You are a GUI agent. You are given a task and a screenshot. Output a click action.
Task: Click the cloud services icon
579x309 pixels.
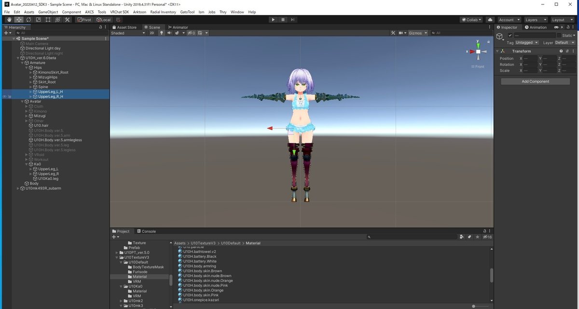490,20
